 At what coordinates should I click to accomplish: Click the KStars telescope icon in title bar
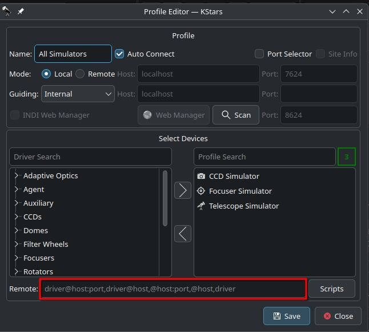click(7, 11)
